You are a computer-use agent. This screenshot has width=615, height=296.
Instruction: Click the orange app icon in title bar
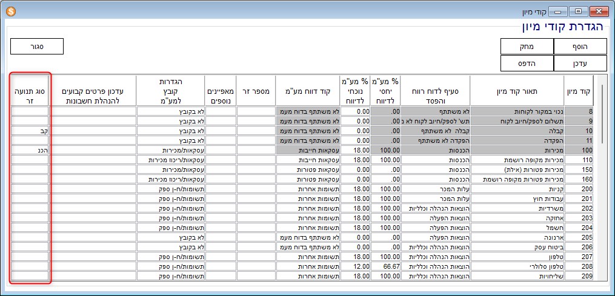[x=10, y=11]
